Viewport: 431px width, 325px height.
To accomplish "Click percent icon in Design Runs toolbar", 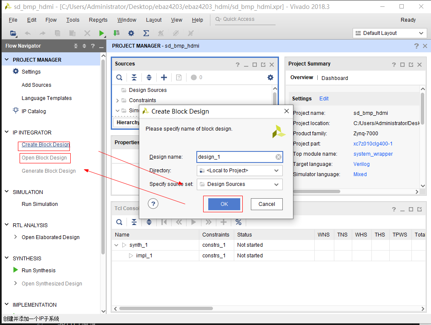I will pos(238,222).
